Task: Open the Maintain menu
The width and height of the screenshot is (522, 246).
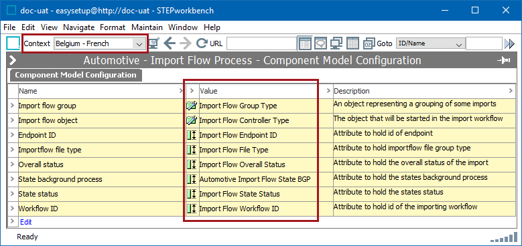Action: click(147, 27)
